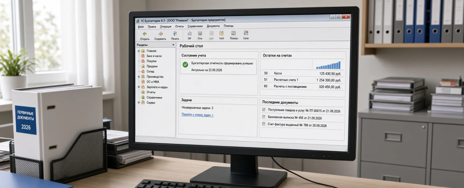Click the green checkmark status icon

[185, 65]
